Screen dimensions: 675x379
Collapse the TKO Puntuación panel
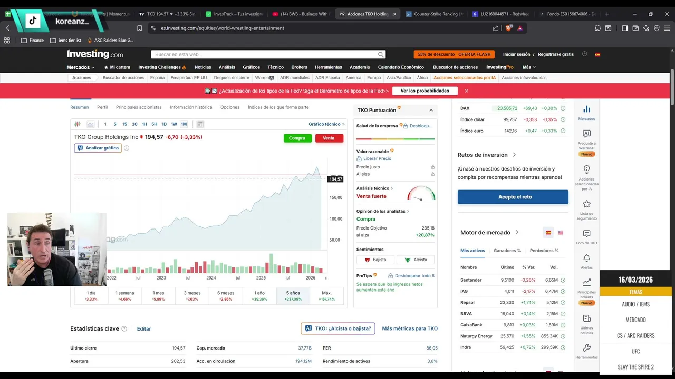pos(431,110)
